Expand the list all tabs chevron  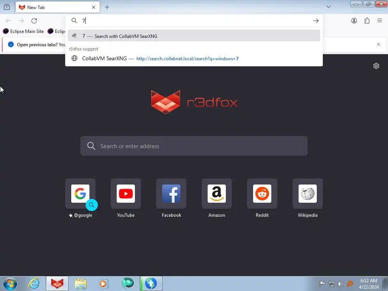coord(329,7)
